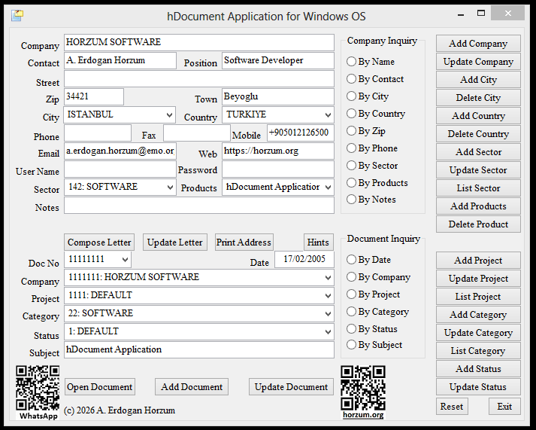Click the Hints button

pyautogui.click(x=318, y=242)
